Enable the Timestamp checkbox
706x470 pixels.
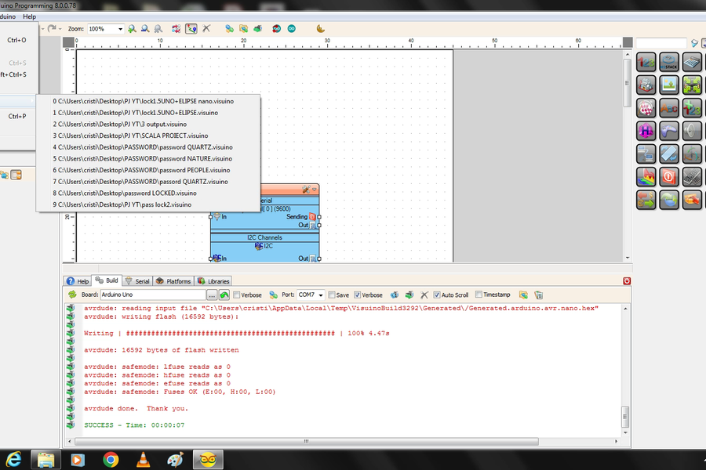click(x=479, y=295)
